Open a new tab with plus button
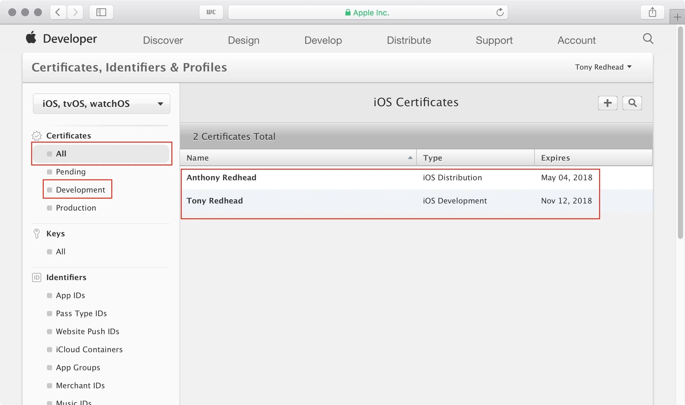 point(677,17)
